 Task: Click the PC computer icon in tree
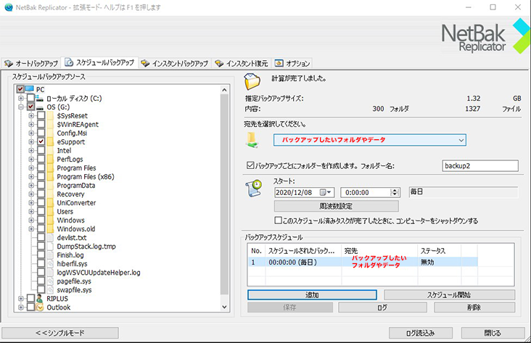click(x=30, y=89)
